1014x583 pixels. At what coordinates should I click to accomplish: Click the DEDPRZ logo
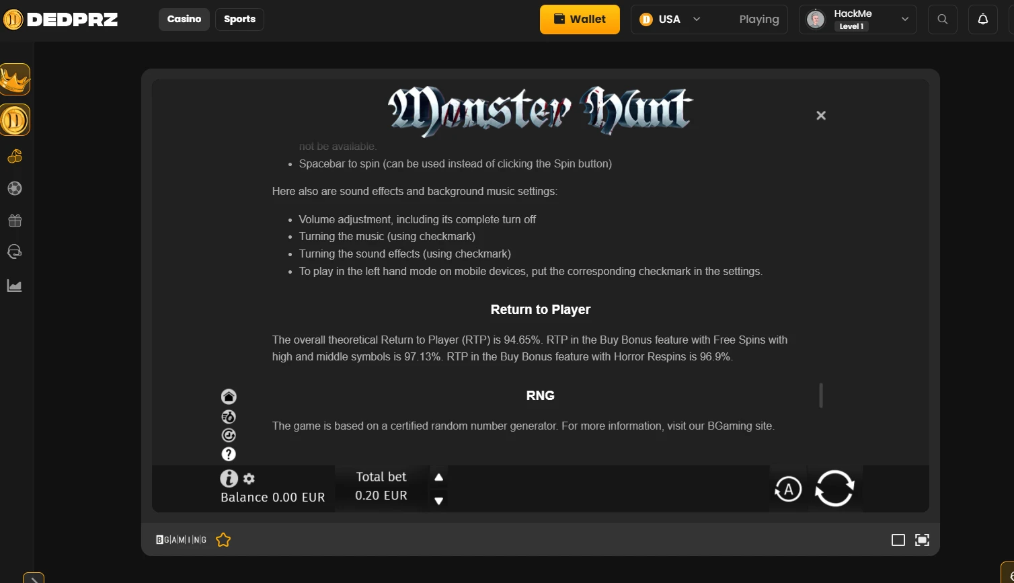click(x=61, y=20)
